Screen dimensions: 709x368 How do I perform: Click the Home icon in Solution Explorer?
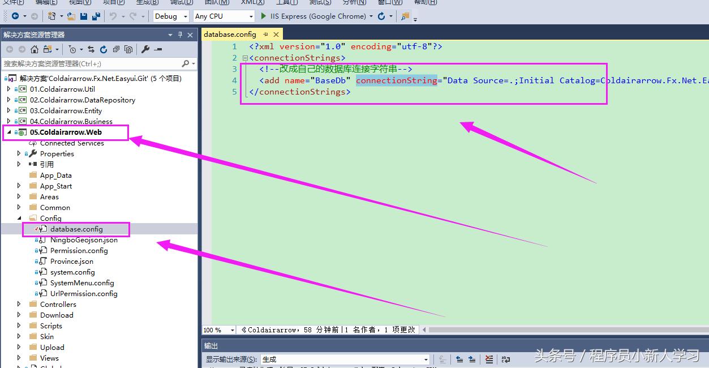35,49
